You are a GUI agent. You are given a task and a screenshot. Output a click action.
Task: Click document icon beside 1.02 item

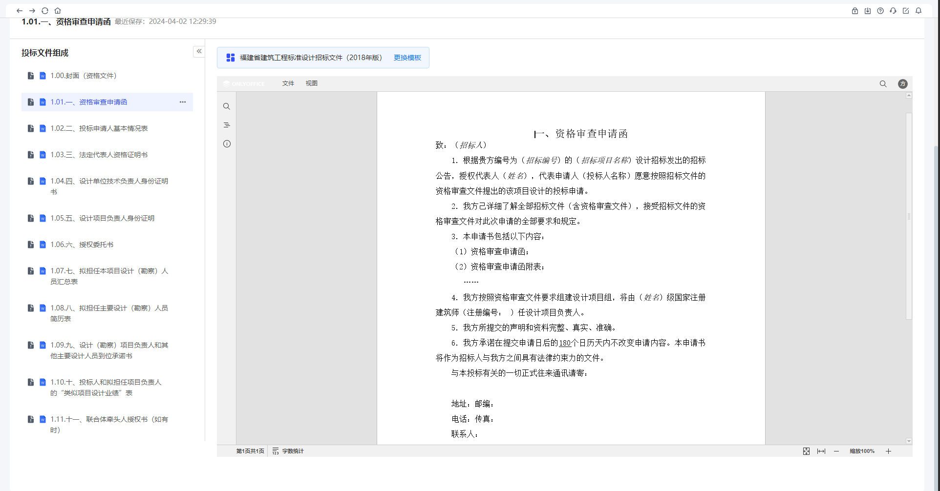point(30,128)
